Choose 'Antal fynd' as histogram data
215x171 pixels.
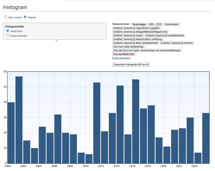(8, 31)
